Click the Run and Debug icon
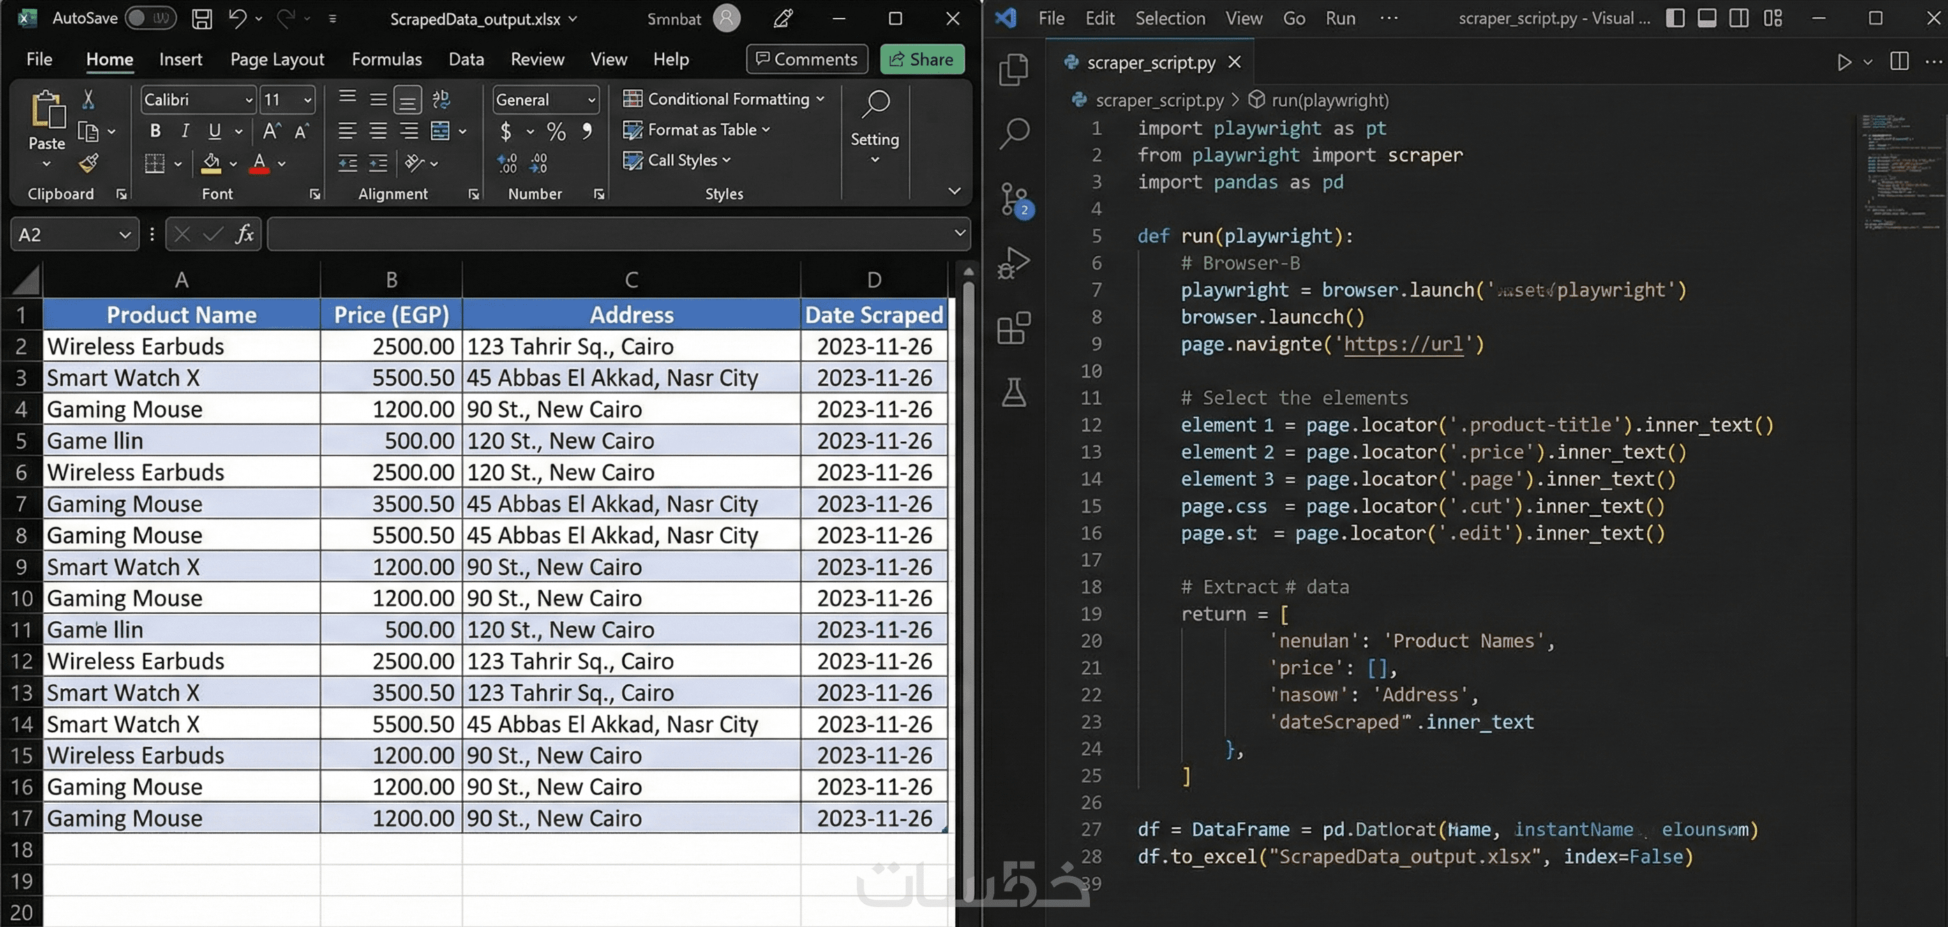The width and height of the screenshot is (1948, 927). pyautogui.click(x=1014, y=263)
